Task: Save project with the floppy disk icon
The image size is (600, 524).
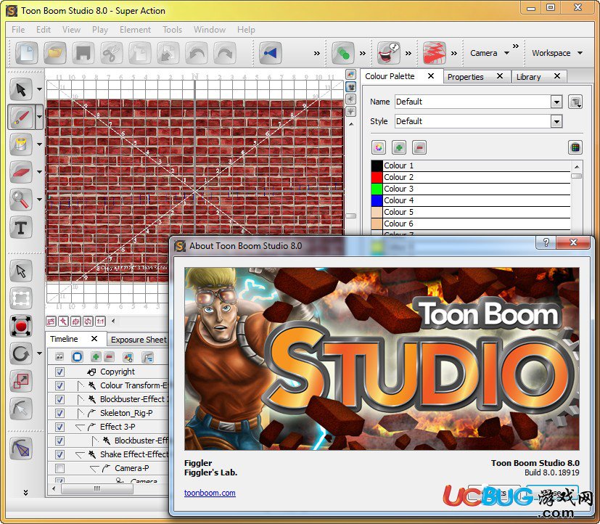Action: (83, 53)
